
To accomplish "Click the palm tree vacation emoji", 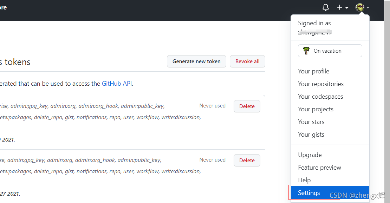I will tap(306, 51).
